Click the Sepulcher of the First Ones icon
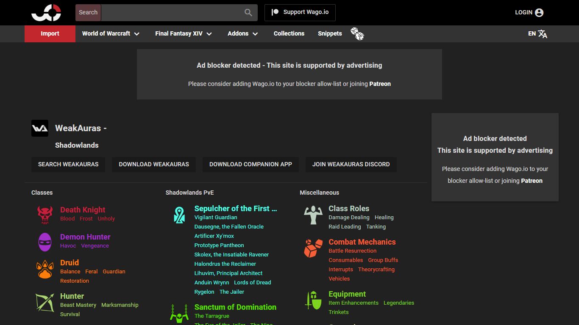Screen dimensions: 579x325 pos(179,215)
